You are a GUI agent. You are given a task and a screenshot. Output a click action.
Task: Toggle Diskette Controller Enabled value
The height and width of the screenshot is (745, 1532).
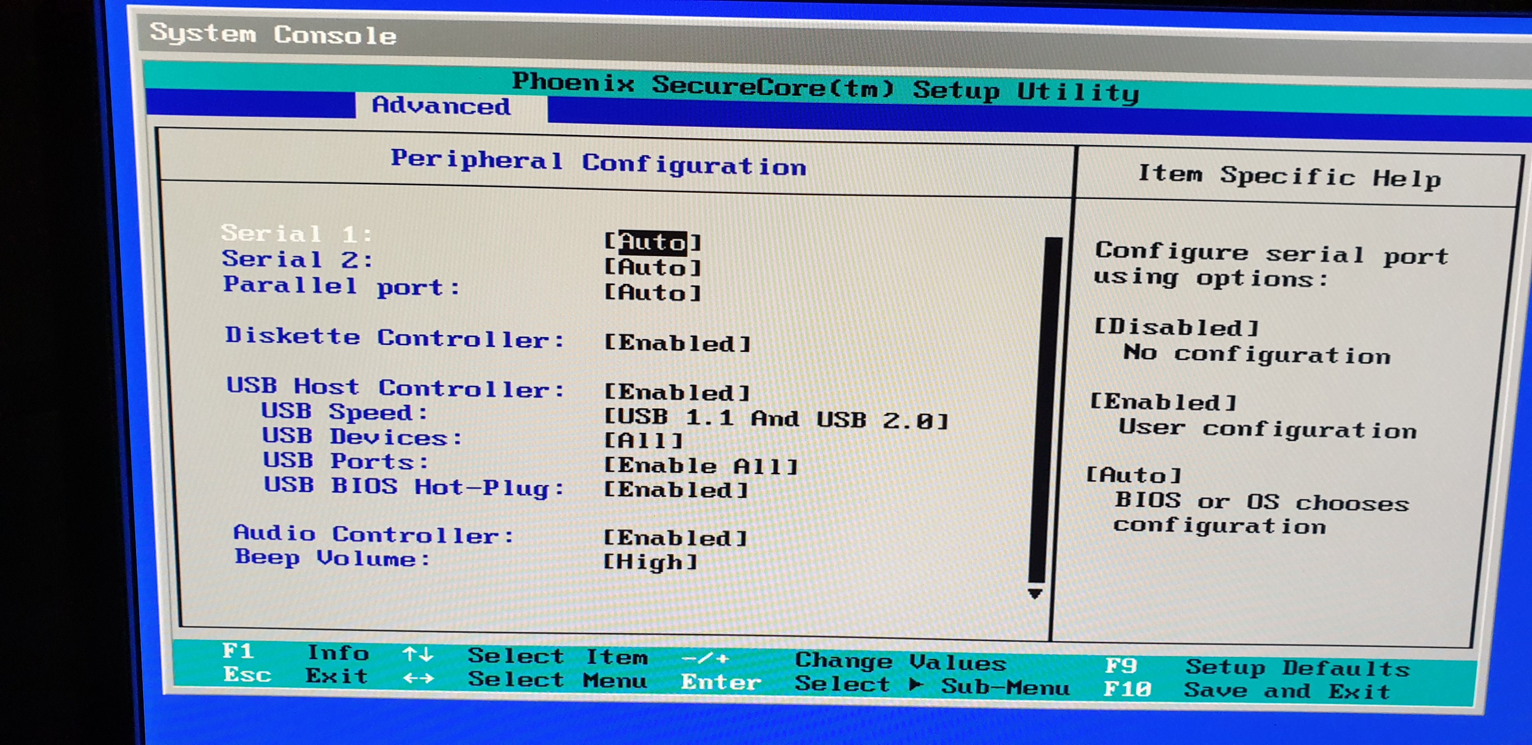point(677,343)
